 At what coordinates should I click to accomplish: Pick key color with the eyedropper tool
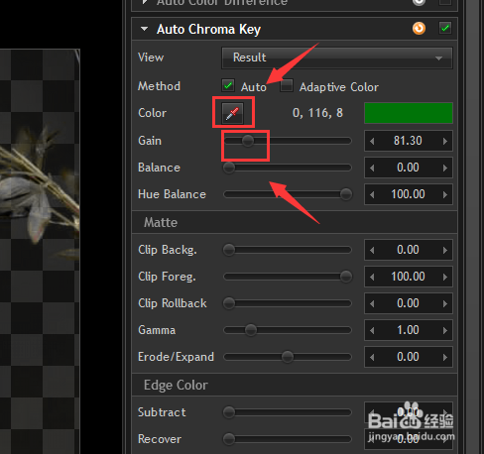tap(233, 113)
